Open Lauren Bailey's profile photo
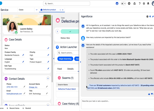Image resolution: width=154 pixels, height=111 pixels. 13,27
